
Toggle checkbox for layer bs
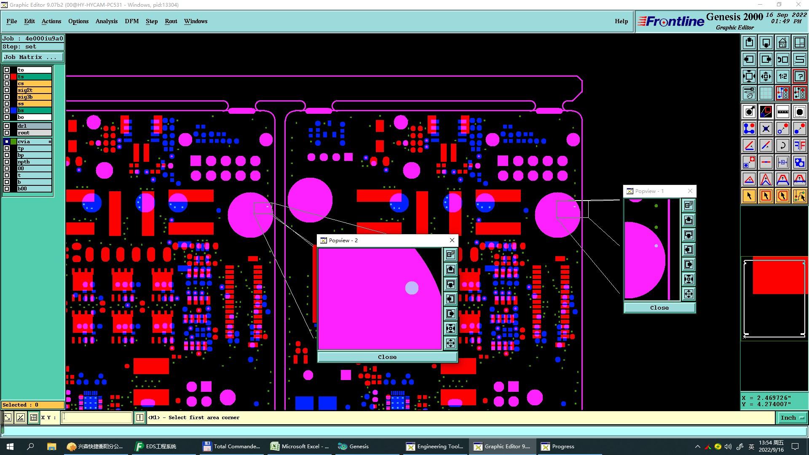(x=7, y=110)
